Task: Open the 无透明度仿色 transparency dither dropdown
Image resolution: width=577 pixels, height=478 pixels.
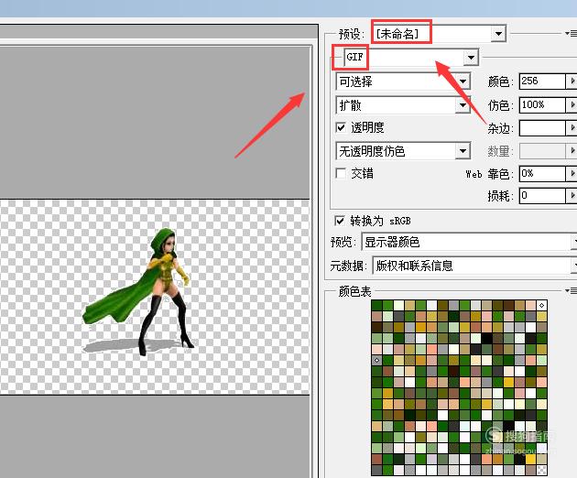Action: [x=463, y=151]
